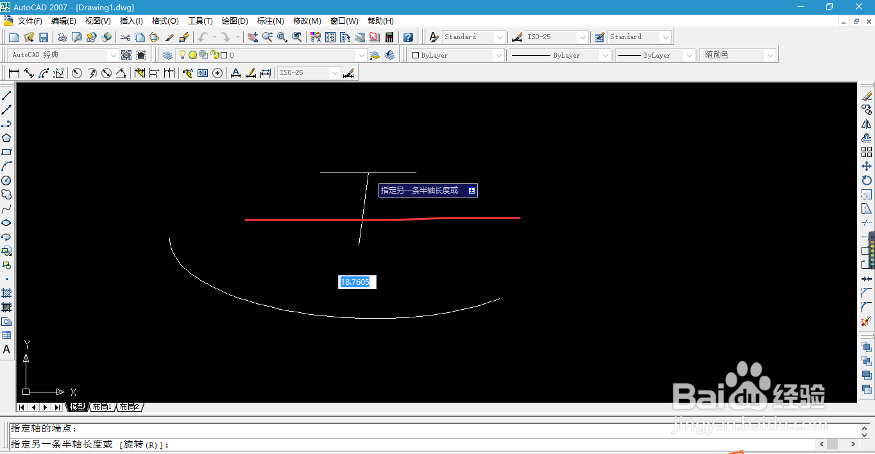This screenshot has width=875, height=454.
Task: Click the Erase modify tool
Action: click(867, 95)
